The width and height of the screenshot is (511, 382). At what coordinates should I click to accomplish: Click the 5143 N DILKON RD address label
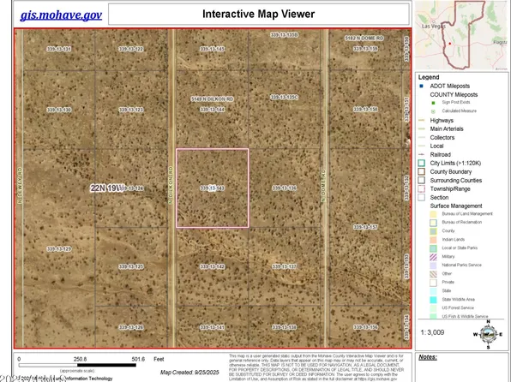coord(212,99)
